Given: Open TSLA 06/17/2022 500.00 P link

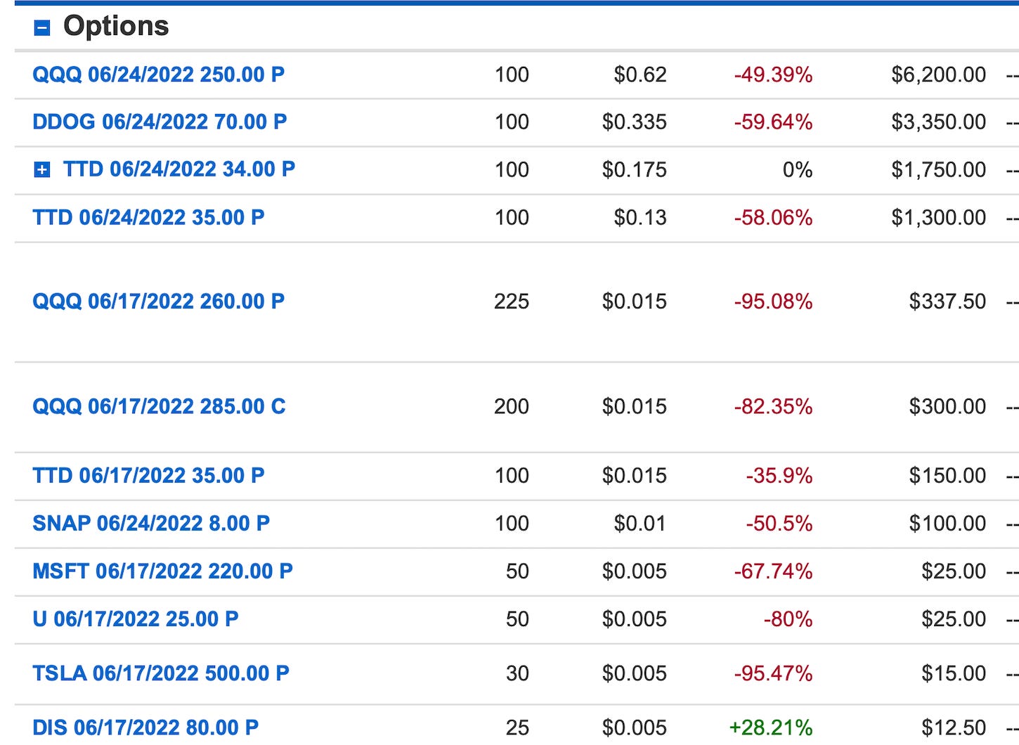Looking at the screenshot, I should pyautogui.click(x=161, y=673).
